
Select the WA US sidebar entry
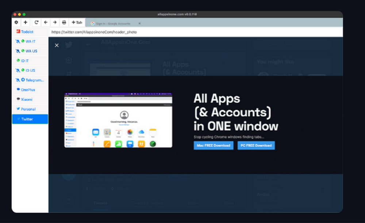[x=30, y=51]
